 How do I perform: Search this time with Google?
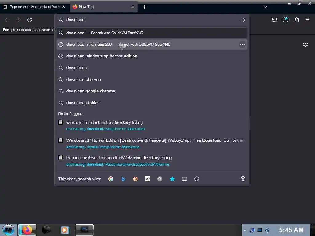(111, 179)
